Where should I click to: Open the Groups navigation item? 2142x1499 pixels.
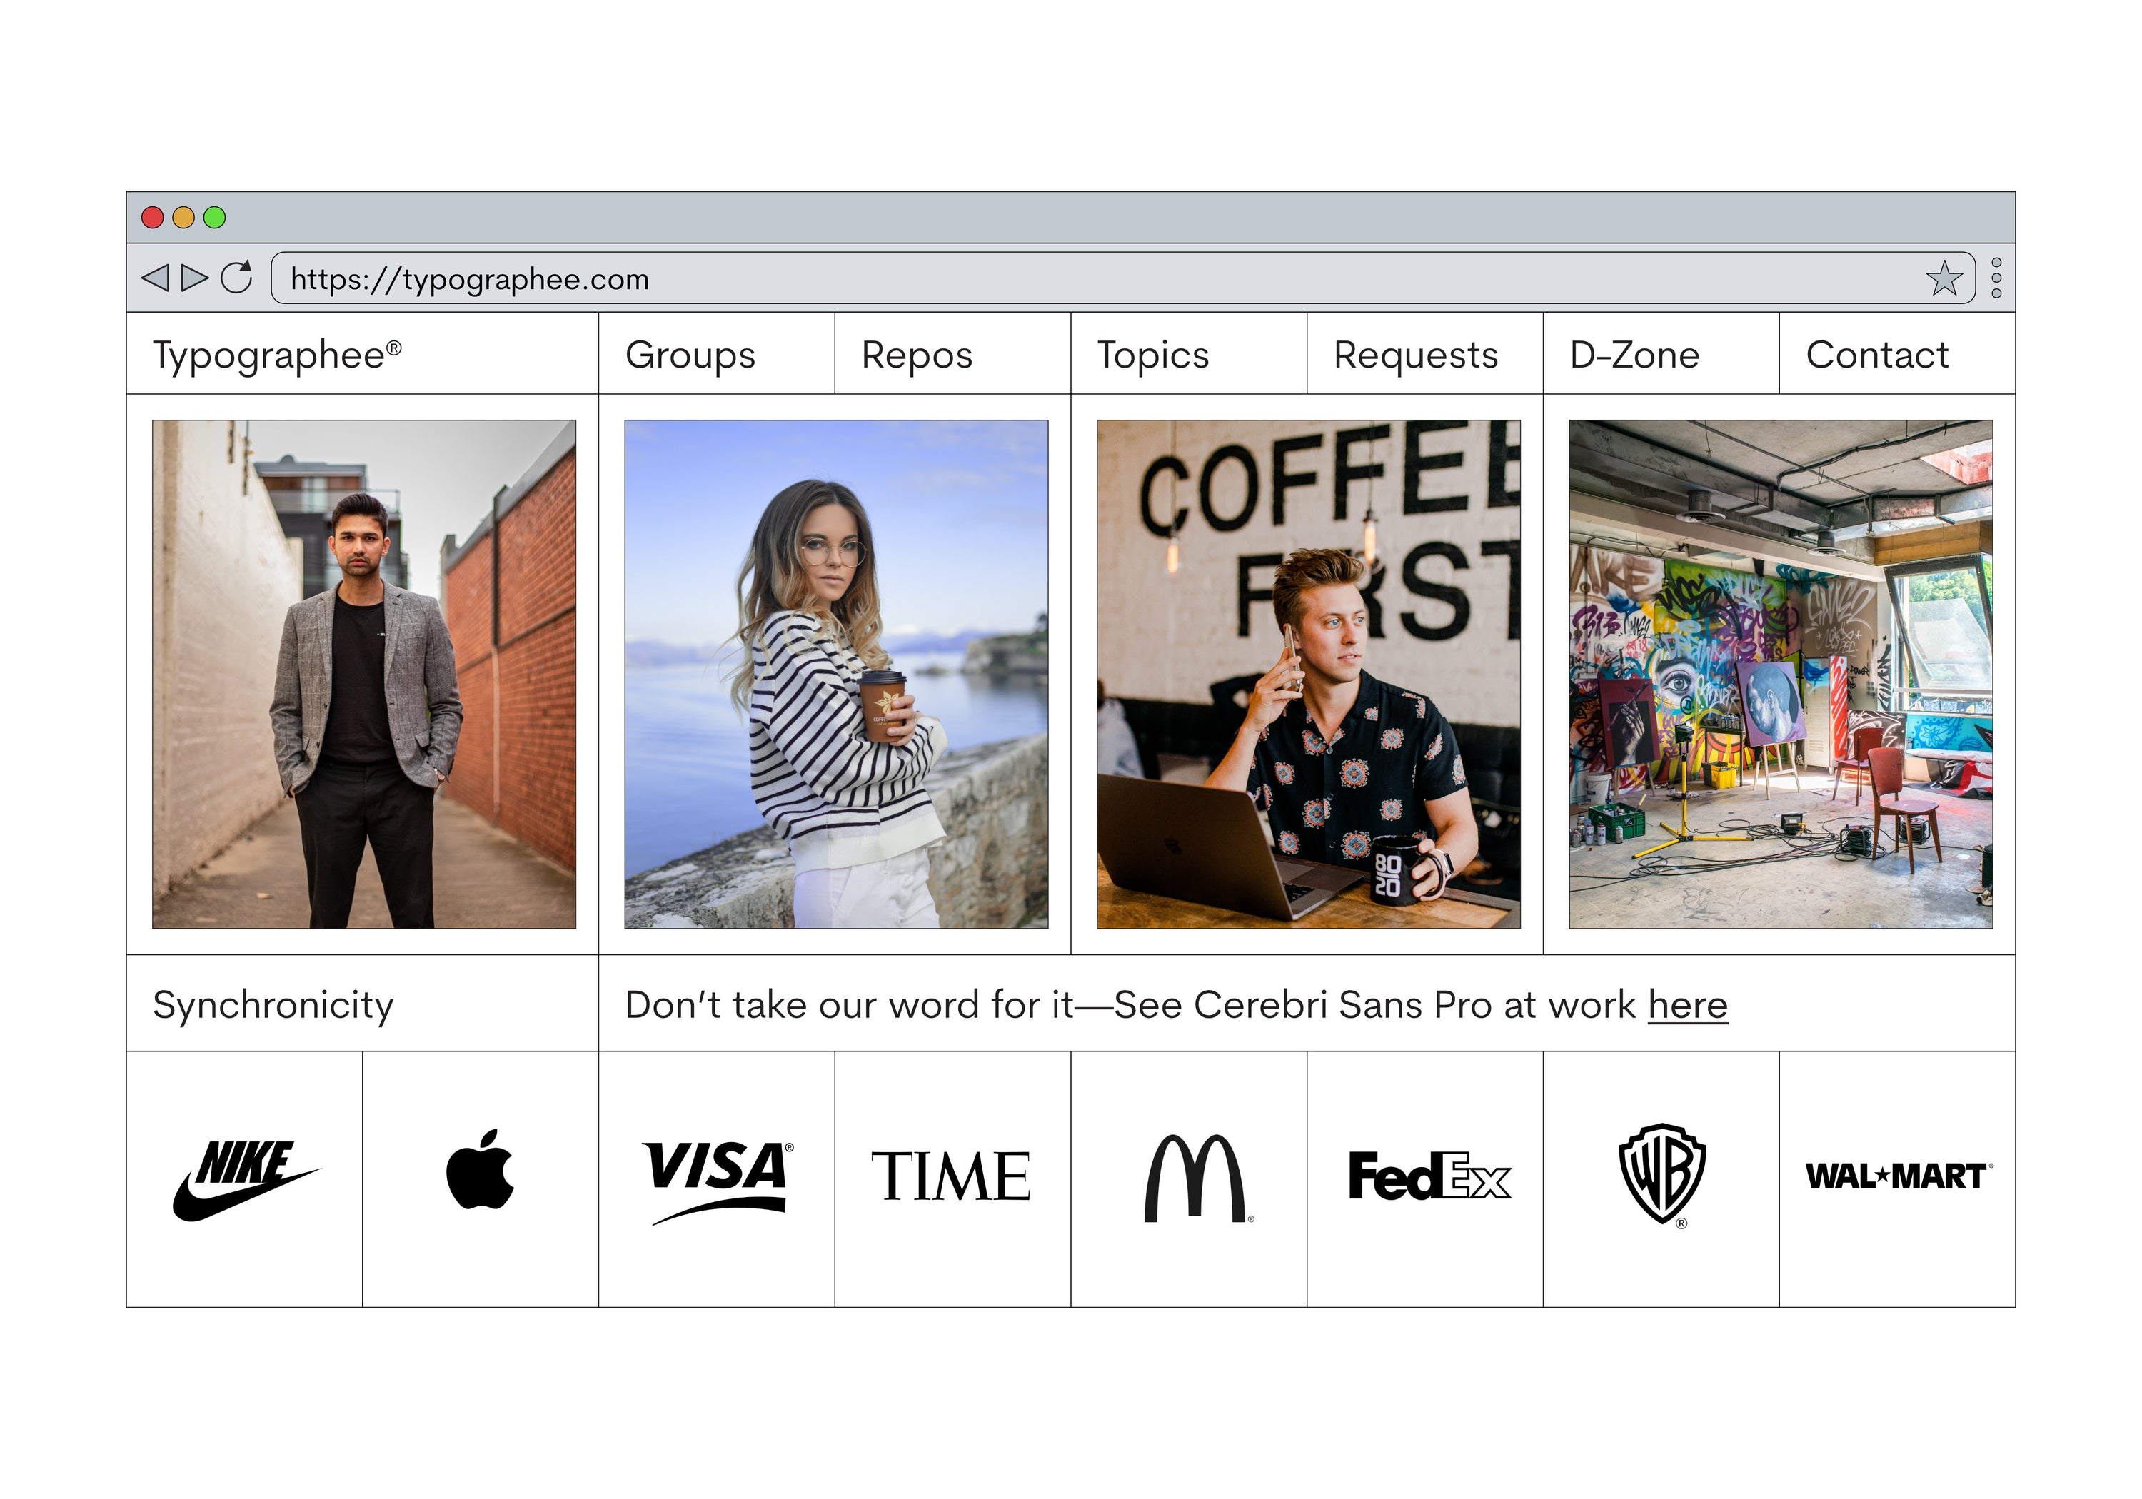[x=690, y=355]
